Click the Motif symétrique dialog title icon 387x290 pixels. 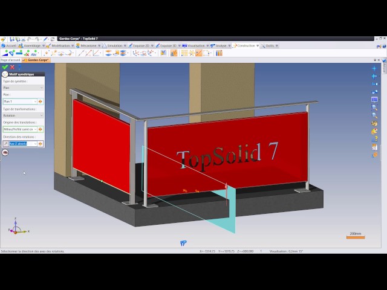pos(5,74)
